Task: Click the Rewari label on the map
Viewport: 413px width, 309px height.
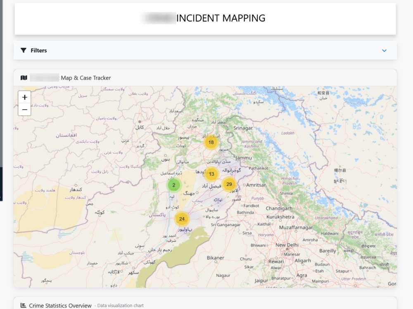Action: click(276, 262)
